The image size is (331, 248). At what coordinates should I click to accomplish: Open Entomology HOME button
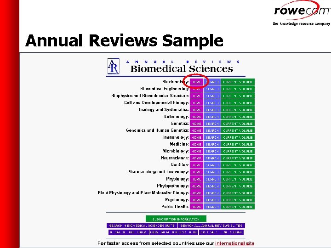[x=196, y=117]
